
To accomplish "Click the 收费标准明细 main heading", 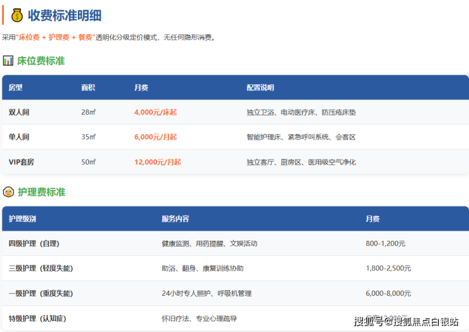I will 64,15.
